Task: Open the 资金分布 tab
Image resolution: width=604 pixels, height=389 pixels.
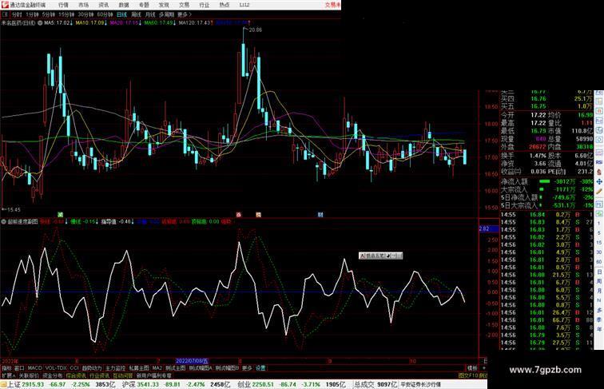Action: pyautogui.click(x=53, y=375)
